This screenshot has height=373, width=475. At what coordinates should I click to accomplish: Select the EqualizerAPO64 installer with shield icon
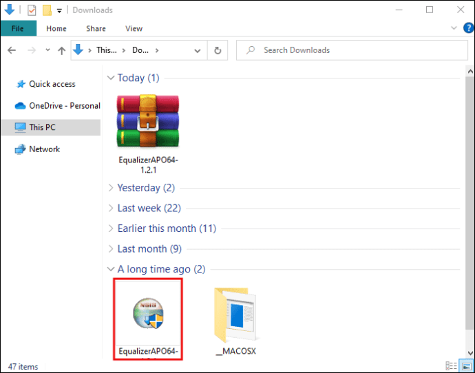[x=148, y=319]
